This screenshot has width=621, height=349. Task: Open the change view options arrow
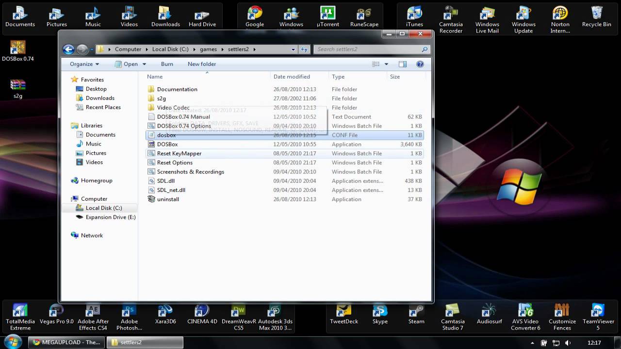[387, 64]
